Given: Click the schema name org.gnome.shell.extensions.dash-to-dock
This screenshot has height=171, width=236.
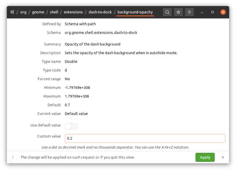Looking at the screenshot, I should point(101,33).
